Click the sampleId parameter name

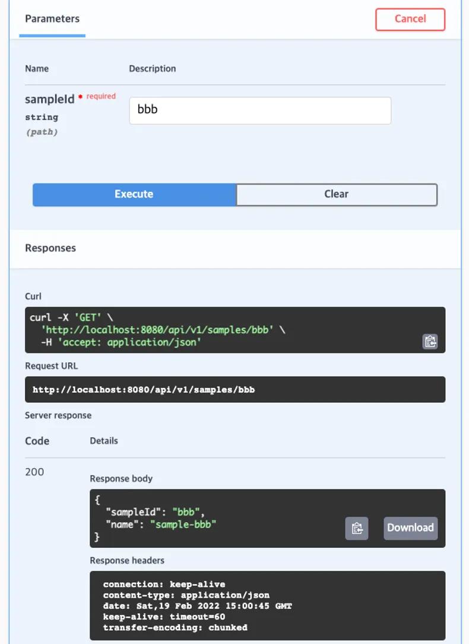click(x=50, y=99)
